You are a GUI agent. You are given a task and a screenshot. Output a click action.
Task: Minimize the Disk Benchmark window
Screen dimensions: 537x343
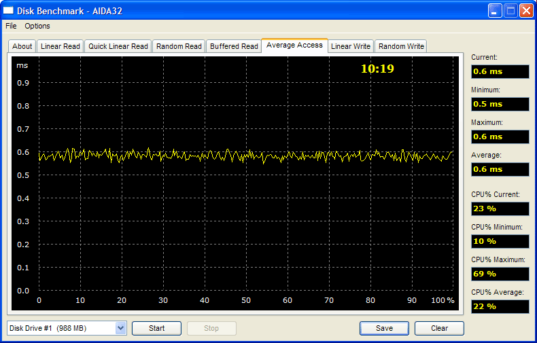[x=495, y=11]
